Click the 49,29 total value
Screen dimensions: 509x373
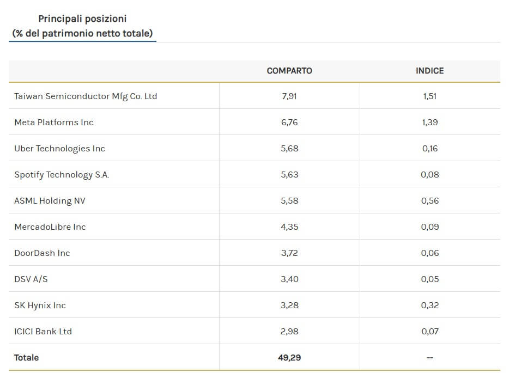289,358
